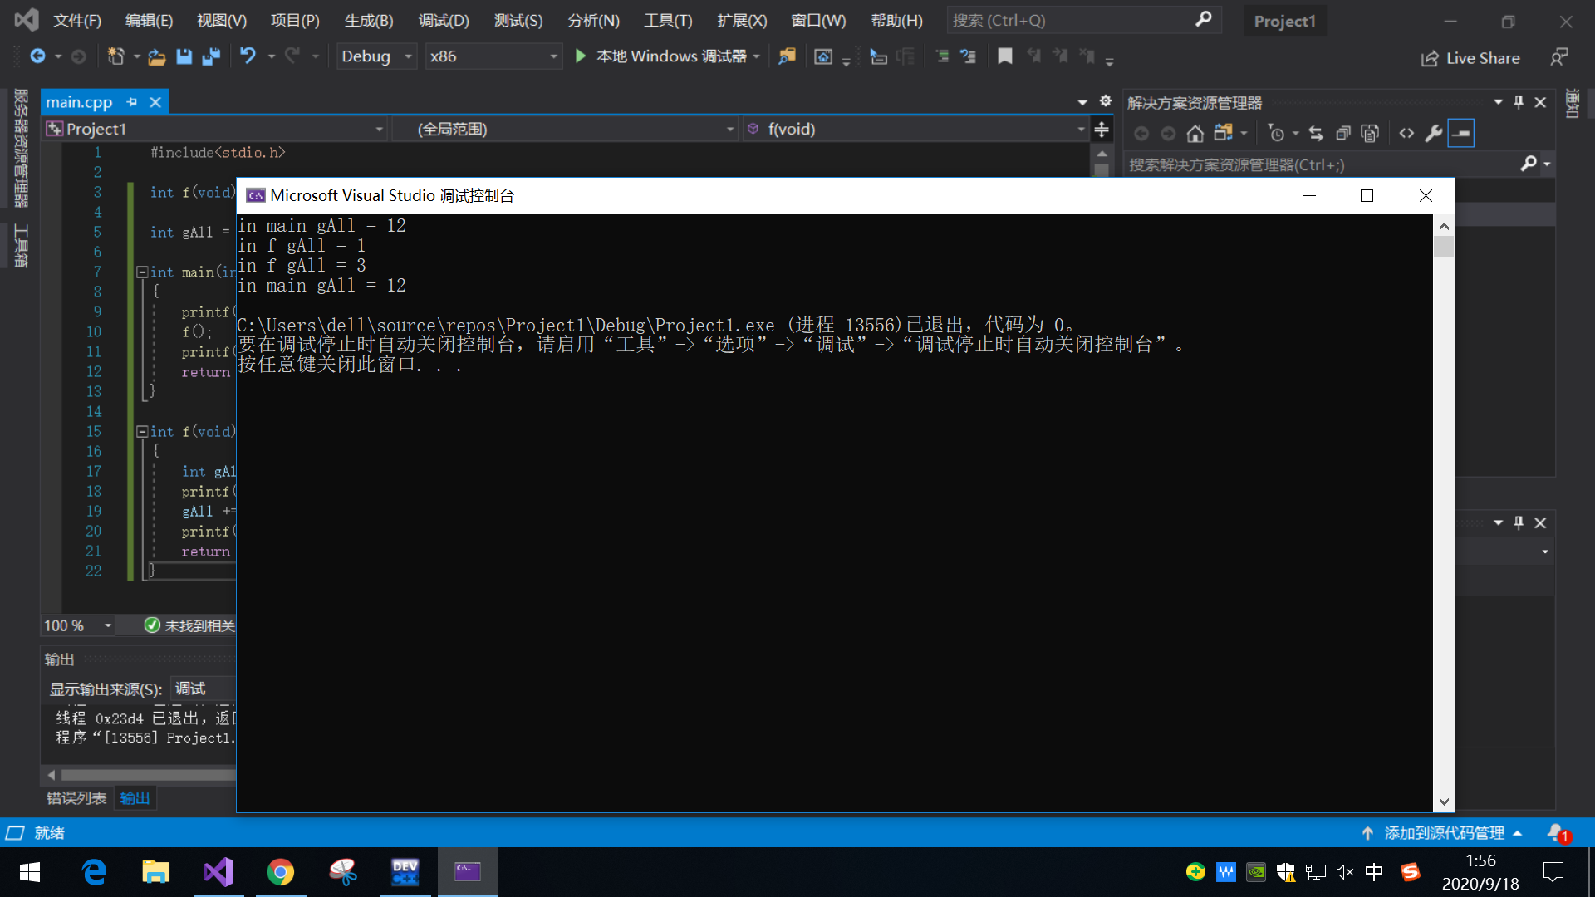The image size is (1595, 897).
Task: Toggle bookmark on current line
Action: pos(1005,56)
